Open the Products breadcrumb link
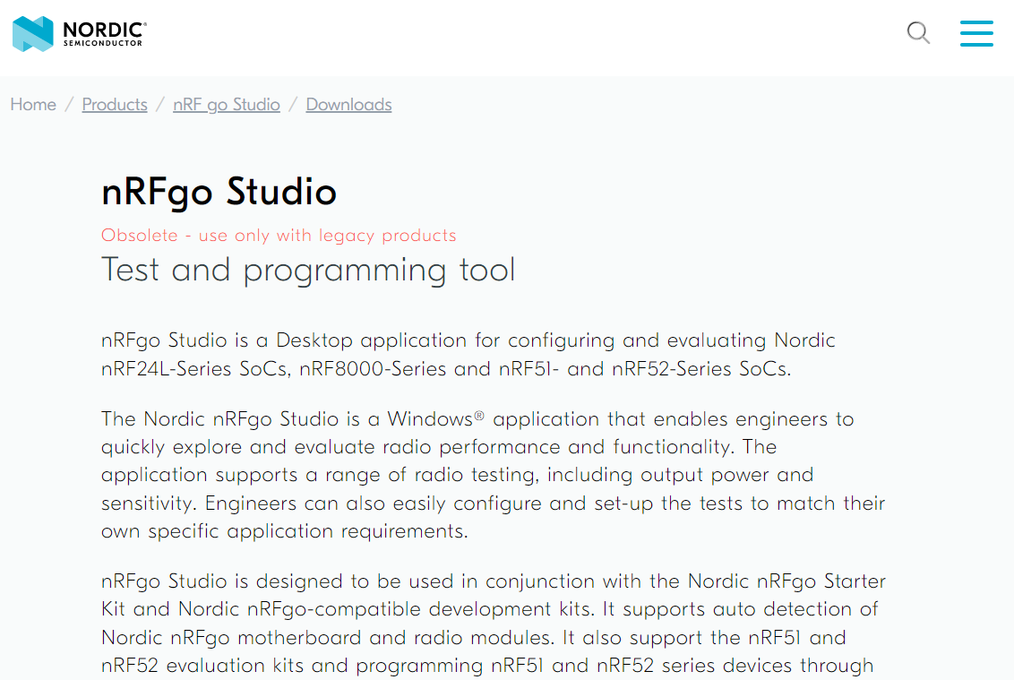The image size is (1014, 680). [115, 104]
